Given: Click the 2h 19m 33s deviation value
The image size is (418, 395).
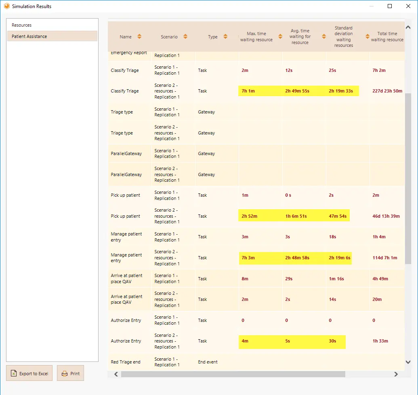Looking at the screenshot, I should [341, 91].
